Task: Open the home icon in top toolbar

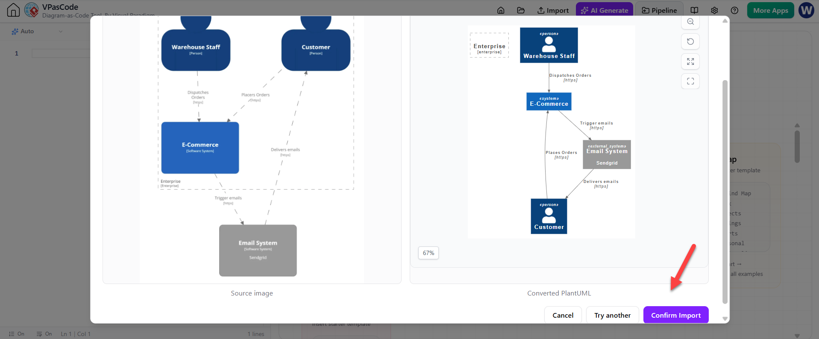Action: click(501, 10)
